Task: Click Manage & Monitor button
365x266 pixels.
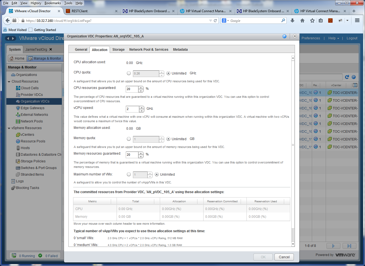Action: [x=45, y=58]
